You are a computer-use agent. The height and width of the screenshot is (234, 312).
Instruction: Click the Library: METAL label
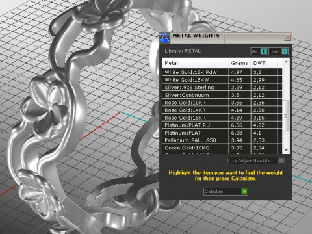coord(183,51)
